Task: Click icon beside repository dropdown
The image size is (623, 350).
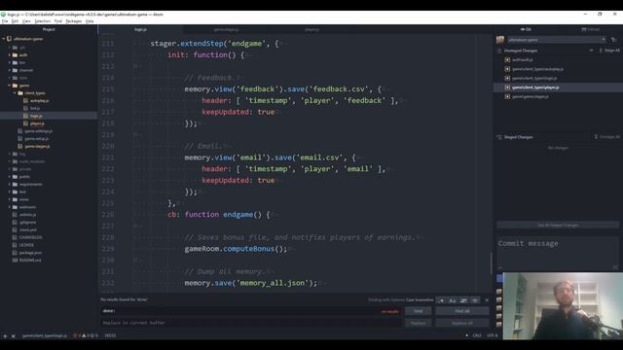Action: [x=614, y=40]
